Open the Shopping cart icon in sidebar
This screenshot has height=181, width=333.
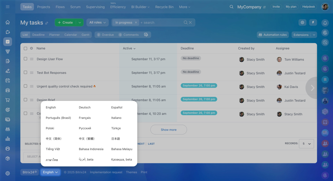click(8, 100)
